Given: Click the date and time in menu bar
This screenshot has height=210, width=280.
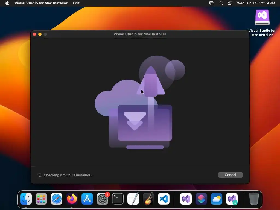Looking at the screenshot, I should [256, 3].
